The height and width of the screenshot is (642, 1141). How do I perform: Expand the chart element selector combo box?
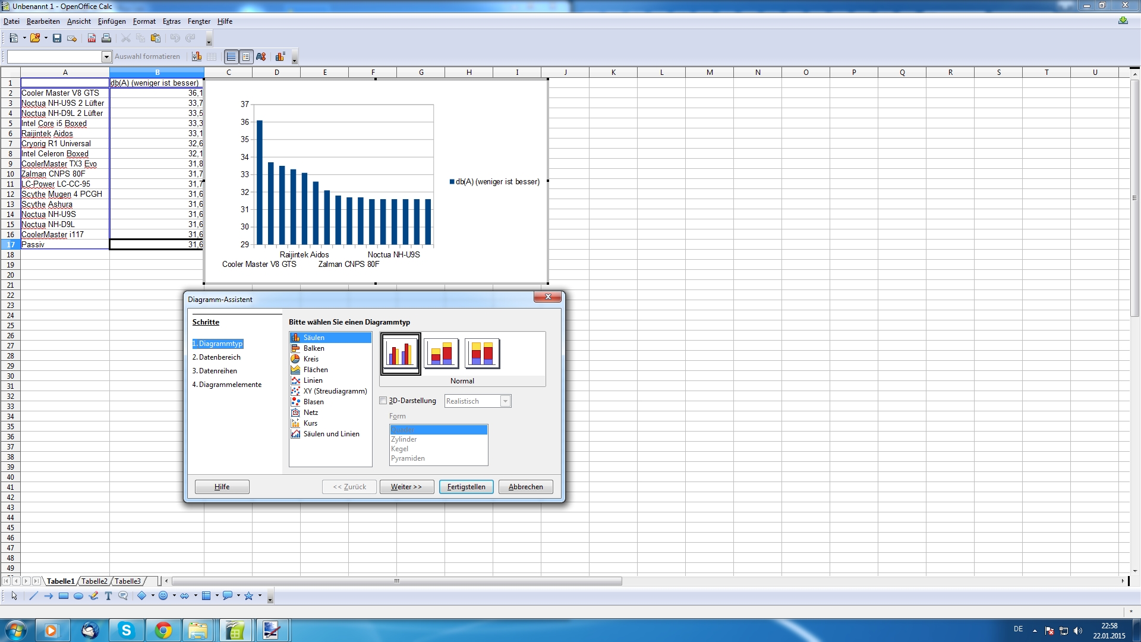pyautogui.click(x=106, y=56)
